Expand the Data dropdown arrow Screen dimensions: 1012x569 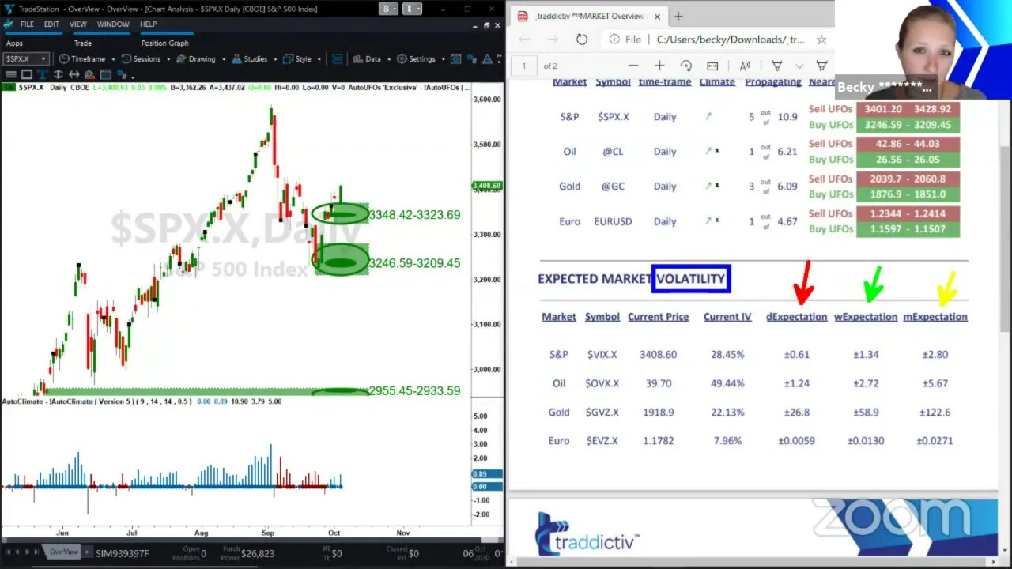[388, 59]
